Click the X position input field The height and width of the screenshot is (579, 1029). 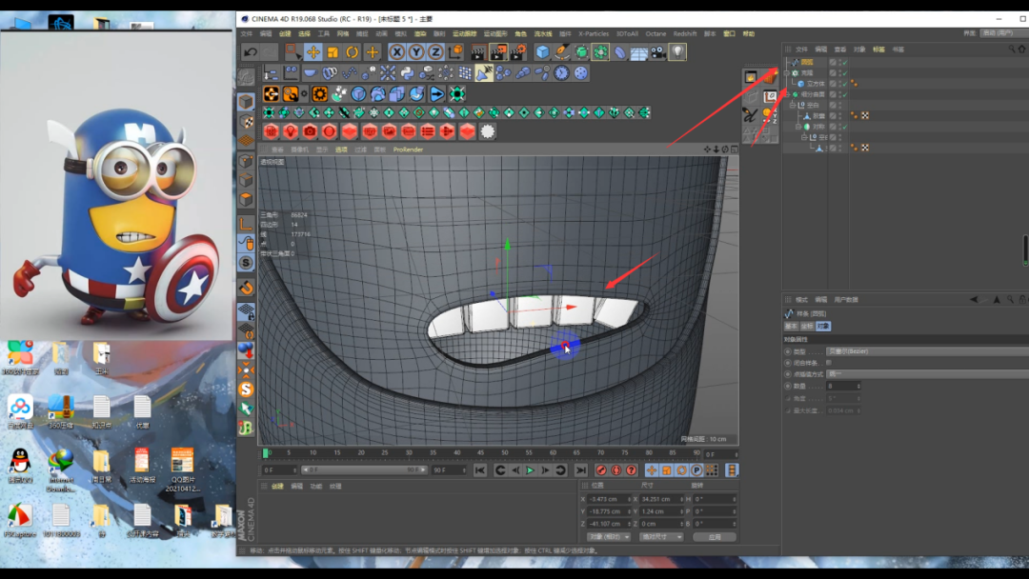tap(608, 499)
